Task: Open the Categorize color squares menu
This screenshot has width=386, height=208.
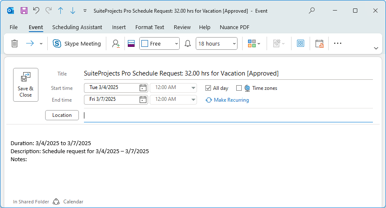Action: [x=254, y=43]
